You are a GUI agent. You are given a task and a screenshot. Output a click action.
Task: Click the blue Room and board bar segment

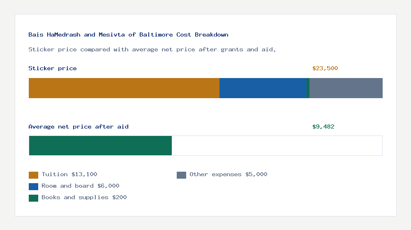(263, 88)
